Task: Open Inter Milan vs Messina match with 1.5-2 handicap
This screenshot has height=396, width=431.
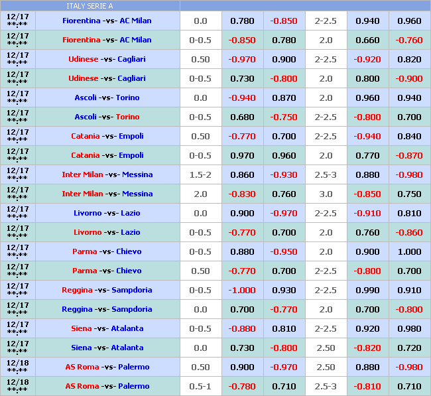Action: 107,175
